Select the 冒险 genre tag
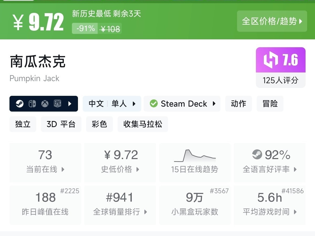The height and width of the screenshot is (236, 315). click(270, 104)
